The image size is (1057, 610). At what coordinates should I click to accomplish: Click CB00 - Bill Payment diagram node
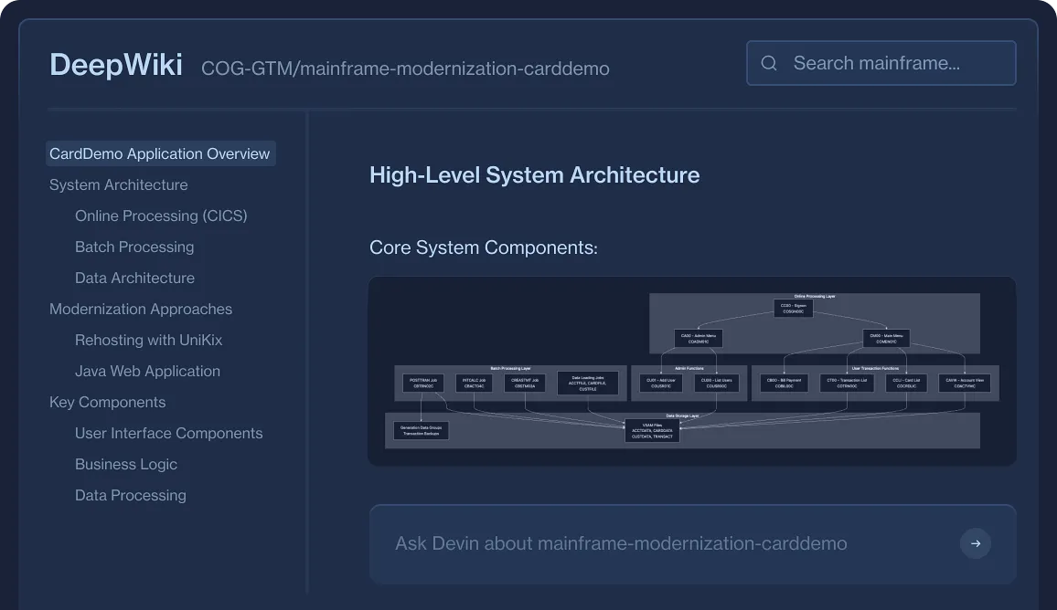click(784, 384)
